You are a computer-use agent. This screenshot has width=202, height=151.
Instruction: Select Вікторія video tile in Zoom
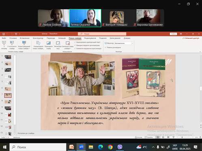117,18
